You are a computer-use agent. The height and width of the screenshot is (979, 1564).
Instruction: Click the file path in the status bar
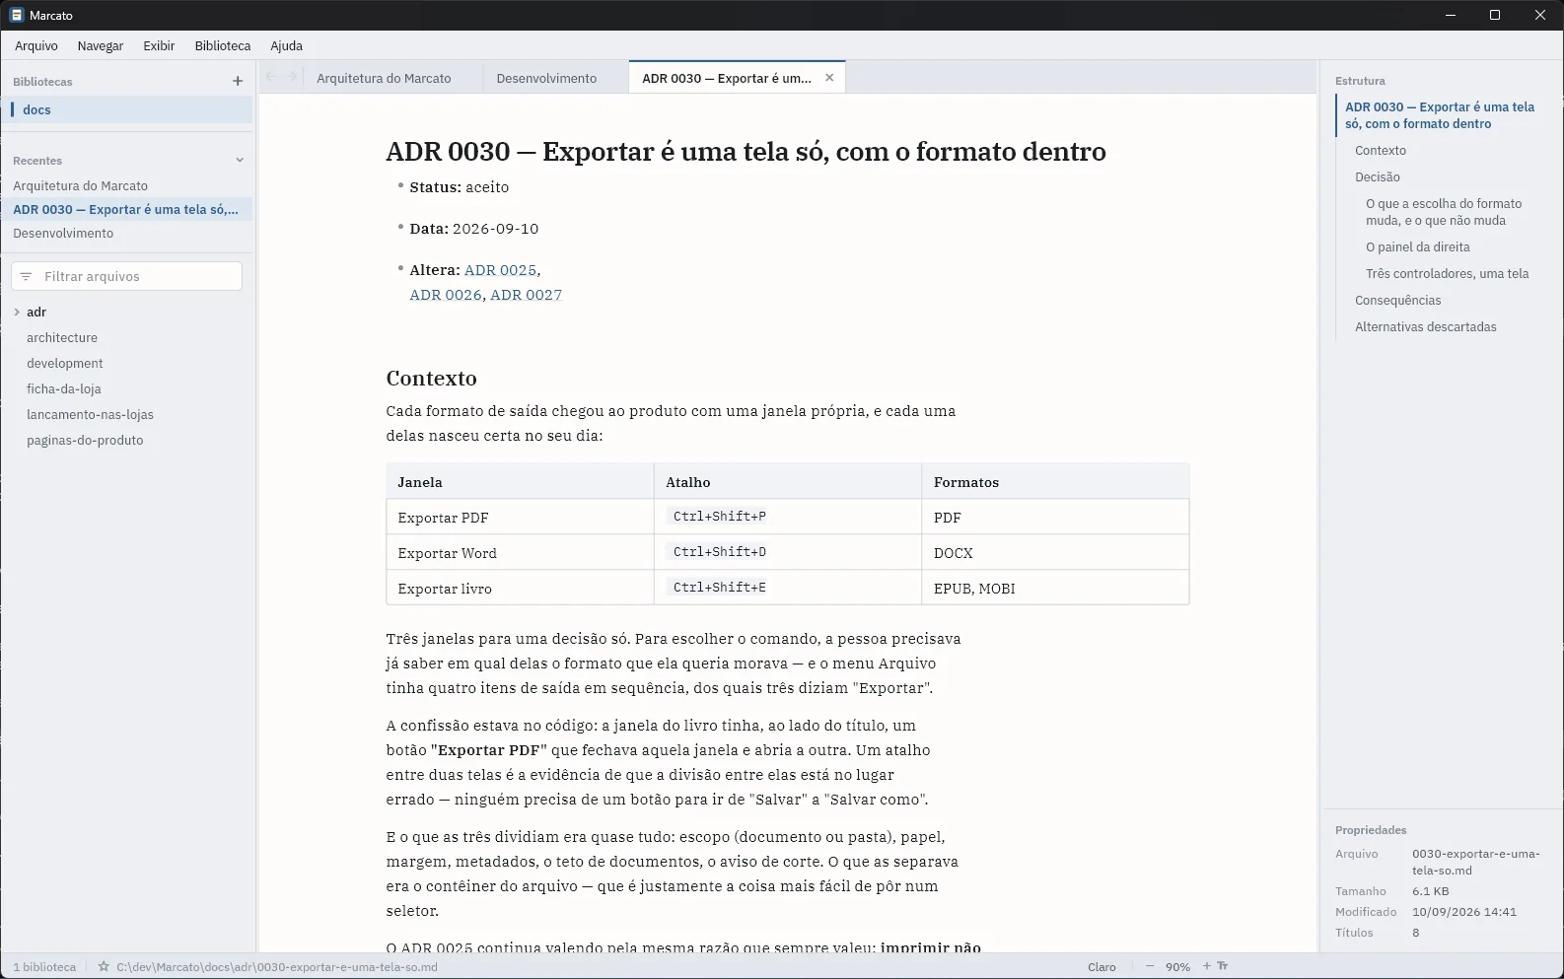click(277, 967)
